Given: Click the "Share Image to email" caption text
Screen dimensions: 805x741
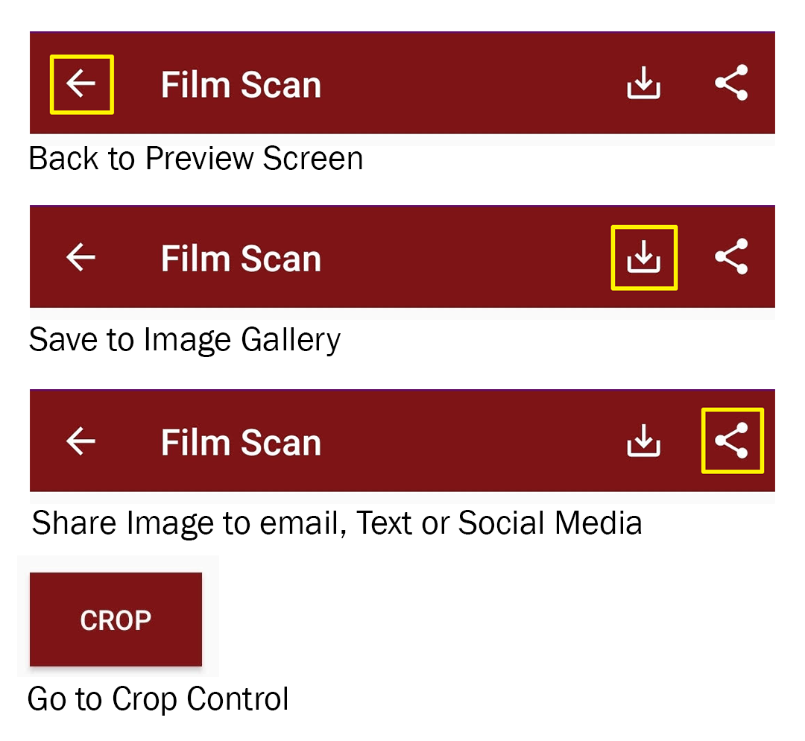Looking at the screenshot, I should [336, 523].
